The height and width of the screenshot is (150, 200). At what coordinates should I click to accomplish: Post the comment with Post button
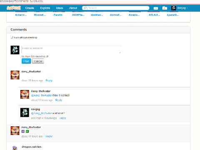(x=26, y=61)
